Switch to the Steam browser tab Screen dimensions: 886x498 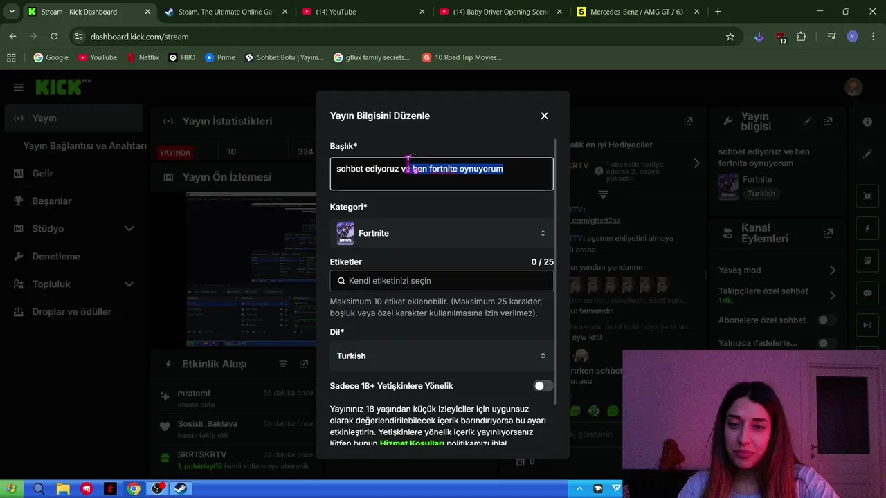pyautogui.click(x=226, y=12)
